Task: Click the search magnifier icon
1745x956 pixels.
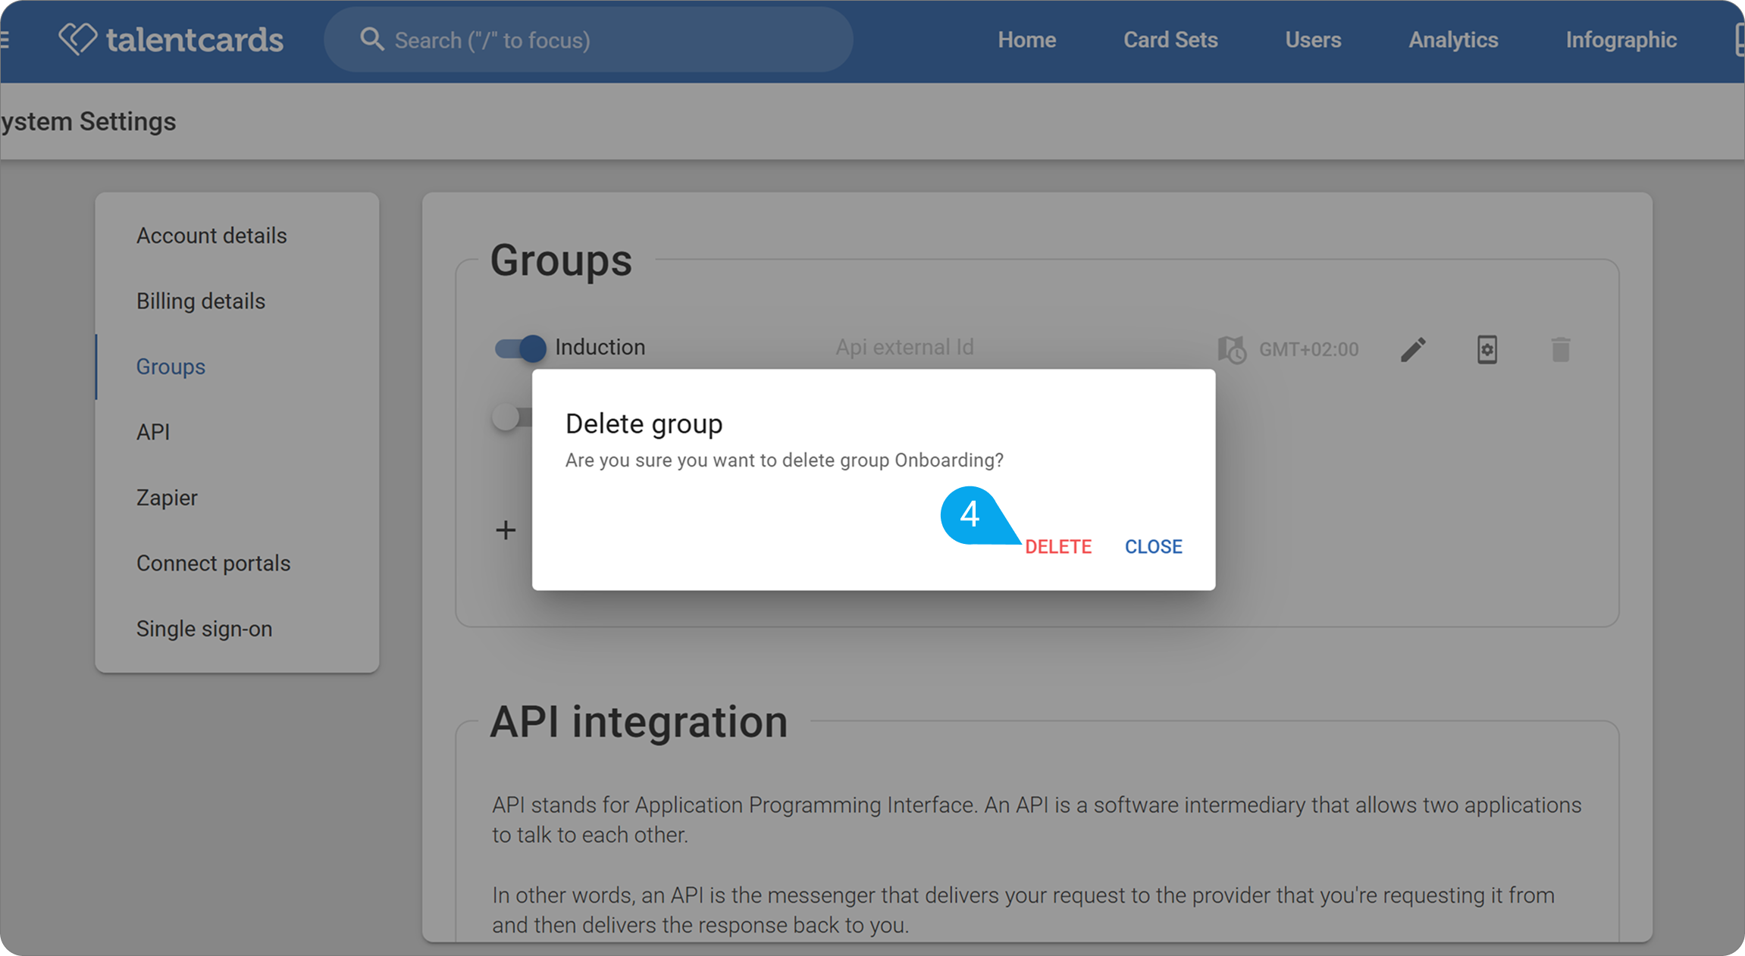Action: click(x=371, y=39)
